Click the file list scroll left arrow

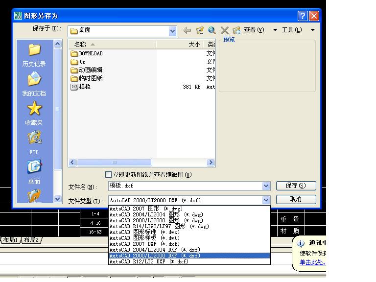(x=72, y=163)
